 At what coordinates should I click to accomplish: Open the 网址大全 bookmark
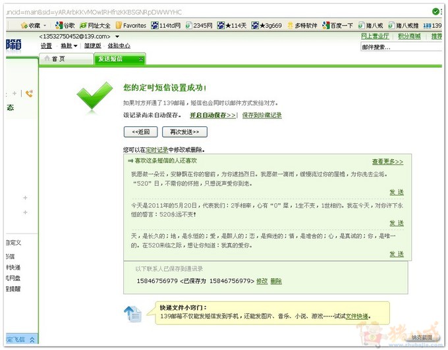95,26
